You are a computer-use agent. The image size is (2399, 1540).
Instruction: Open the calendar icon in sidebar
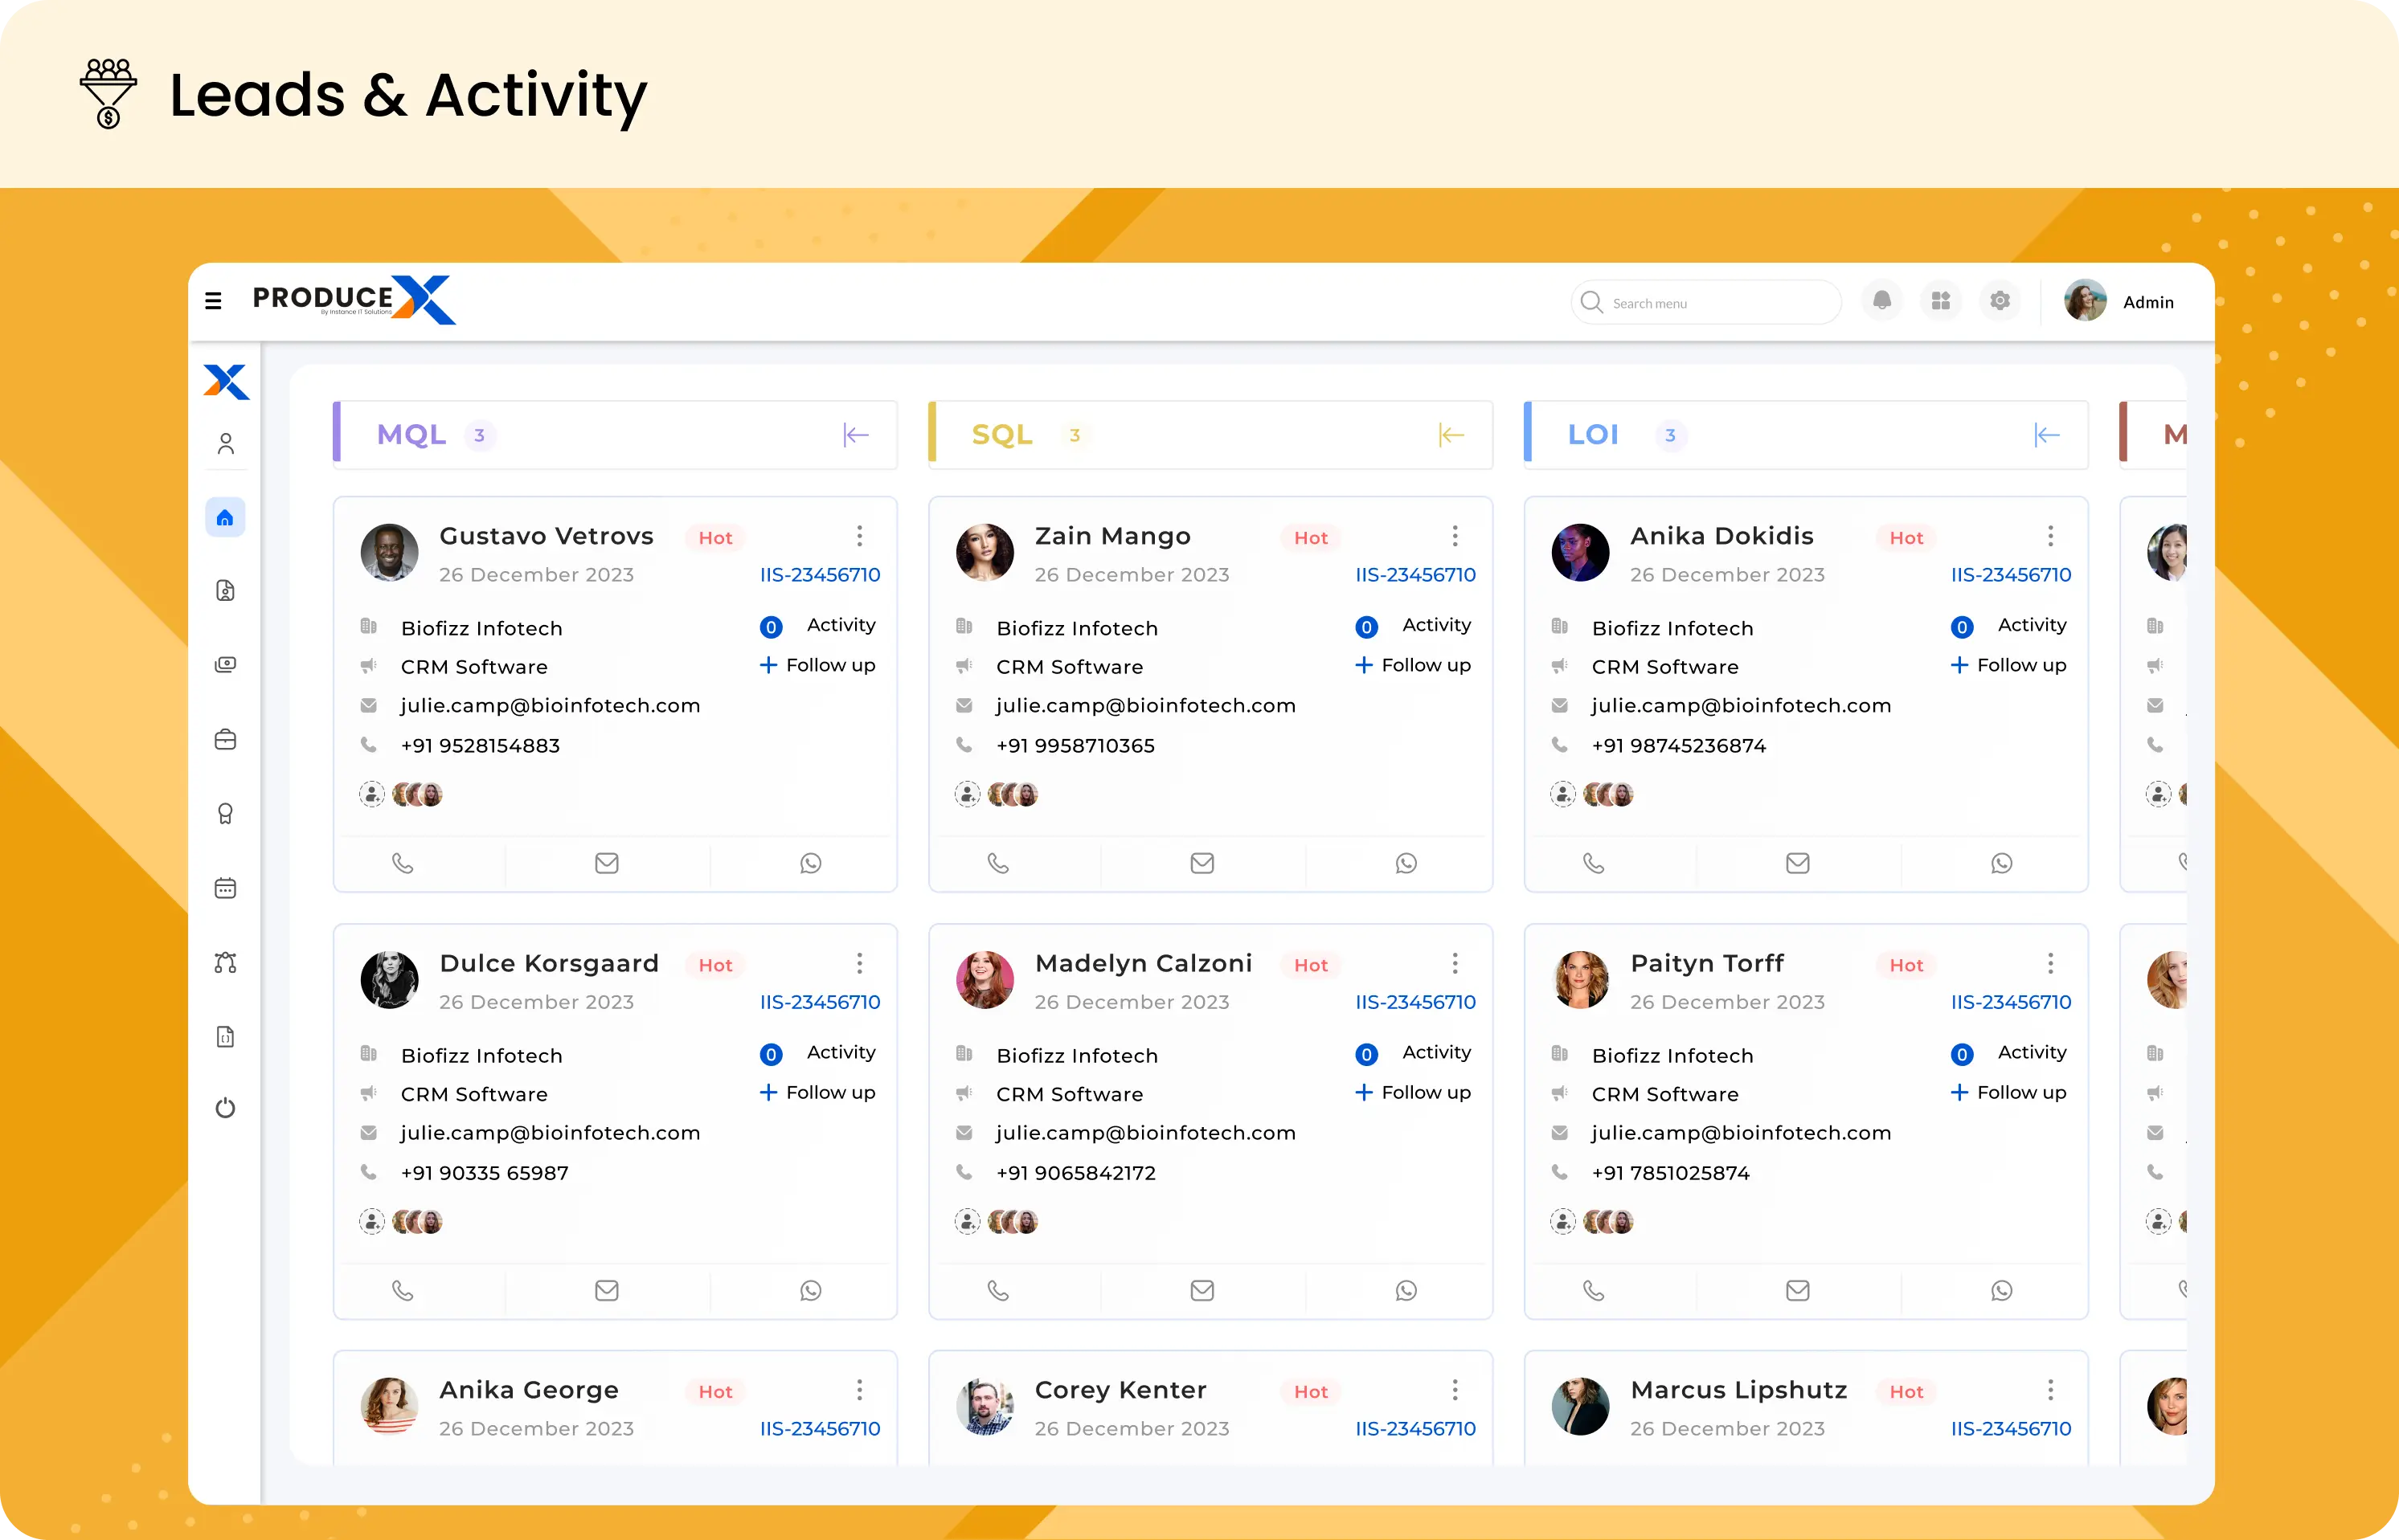point(225,888)
